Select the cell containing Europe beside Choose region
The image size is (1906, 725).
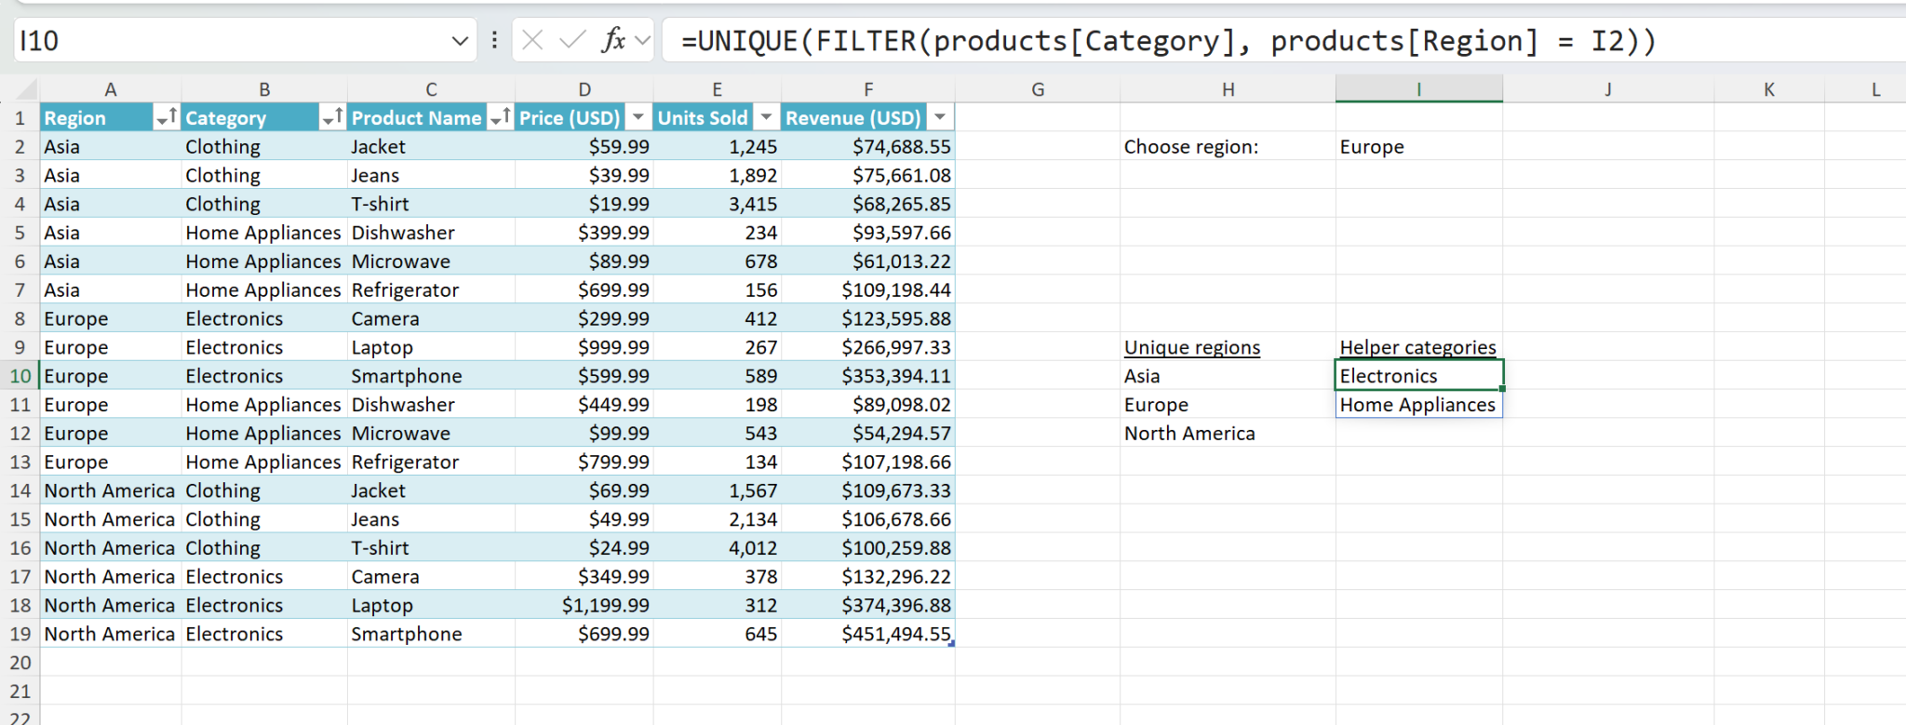click(x=1417, y=147)
